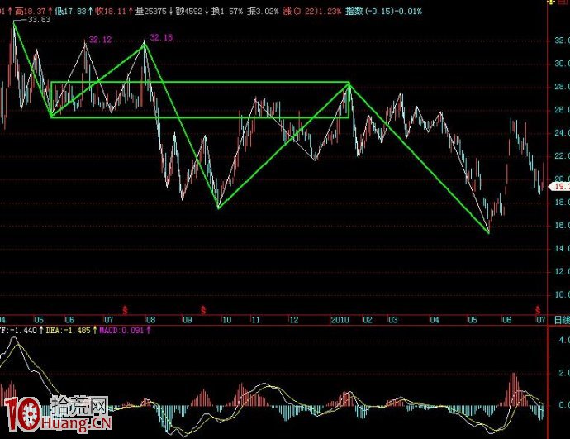Viewport: 570px width, 439px height.
Task: Select the 09 month marker on time axis
Action: point(187,320)
